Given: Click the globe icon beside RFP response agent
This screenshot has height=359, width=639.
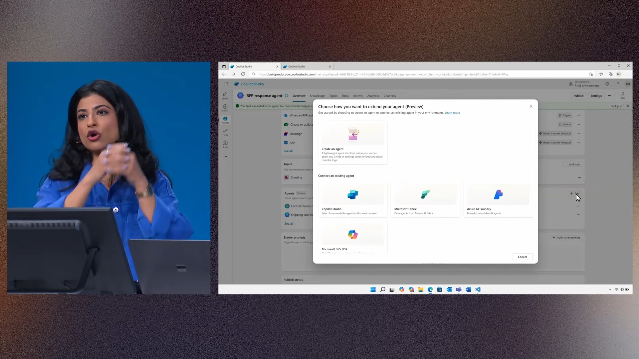Looking at the screenshot, I should (287, 96).
